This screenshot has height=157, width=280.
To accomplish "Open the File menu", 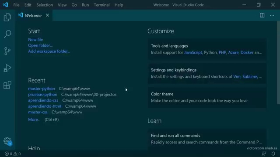I will pos(16,5).
